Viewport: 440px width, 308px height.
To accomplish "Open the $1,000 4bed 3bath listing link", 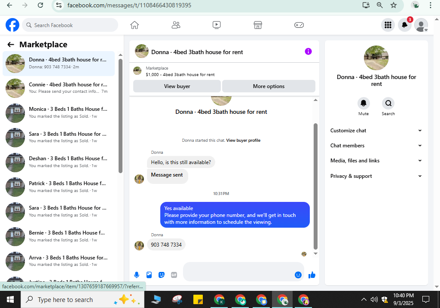I will (x=180, y=75).
